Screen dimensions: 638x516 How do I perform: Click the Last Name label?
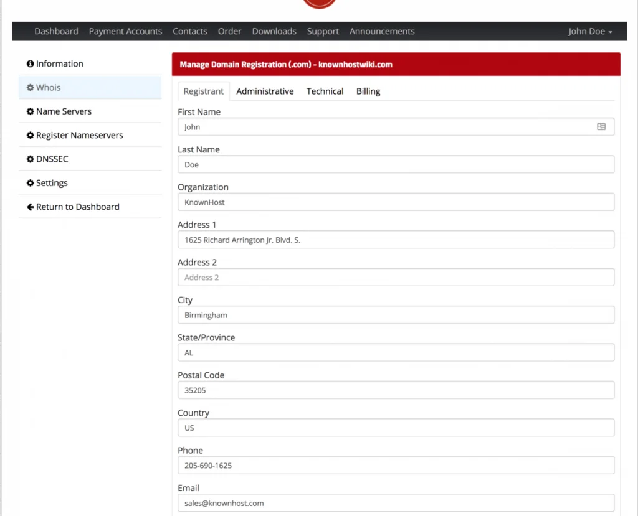pyautogui.click(x=199, y=149)
